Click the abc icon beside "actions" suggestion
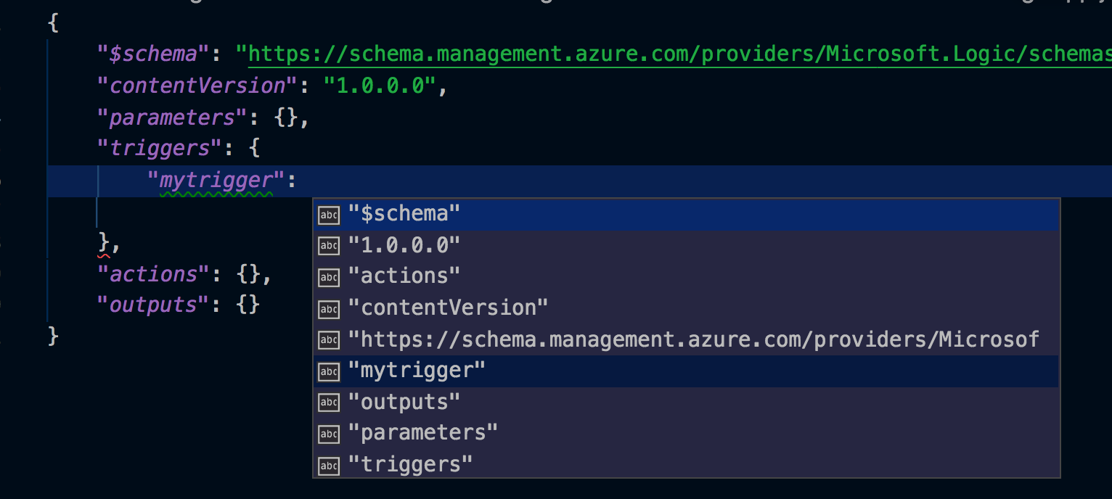Viewport: 1112px width, 499px height. click(x=328, y=277)
